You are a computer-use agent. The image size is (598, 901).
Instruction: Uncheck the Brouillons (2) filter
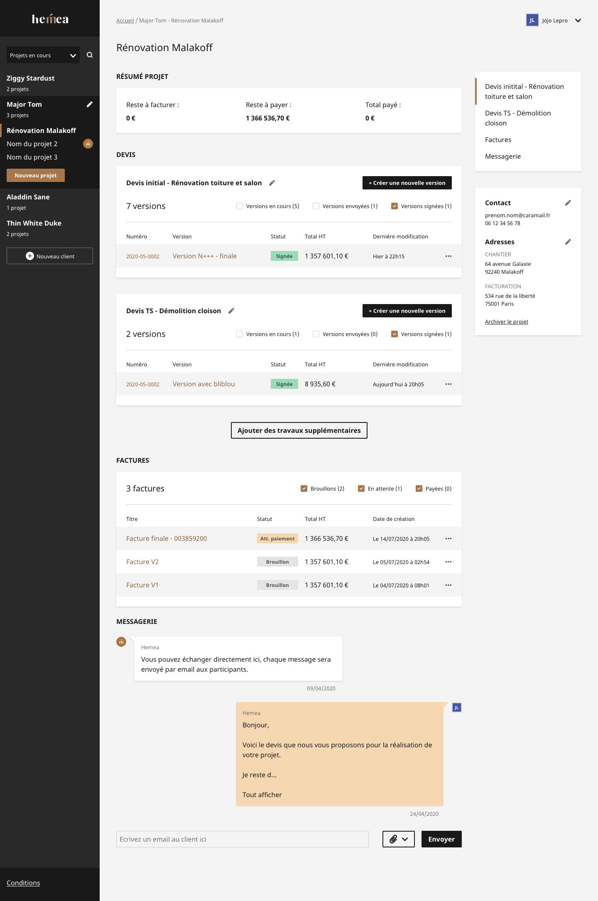(x=304, y=489)
